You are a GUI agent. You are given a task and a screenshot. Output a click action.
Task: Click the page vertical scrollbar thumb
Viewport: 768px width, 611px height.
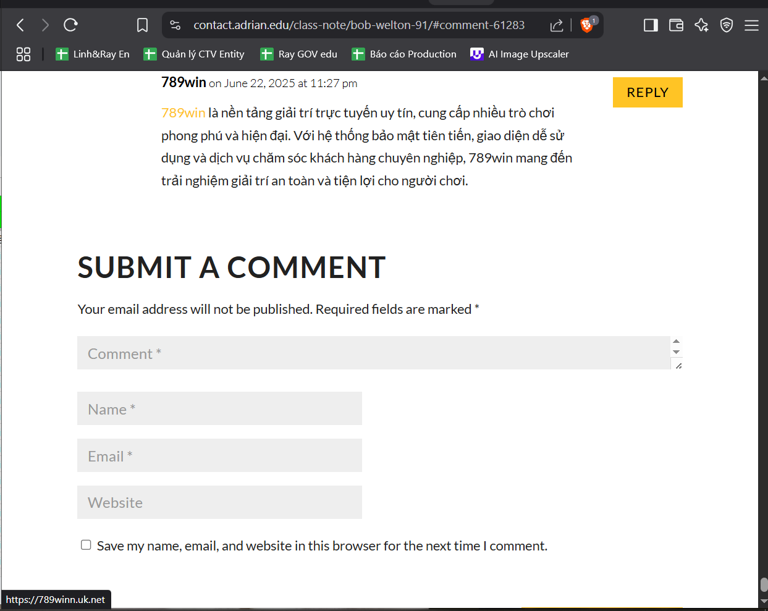point(764,584)
